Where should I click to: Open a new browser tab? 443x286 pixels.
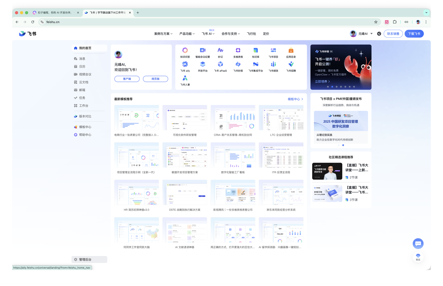coord(138,12)
